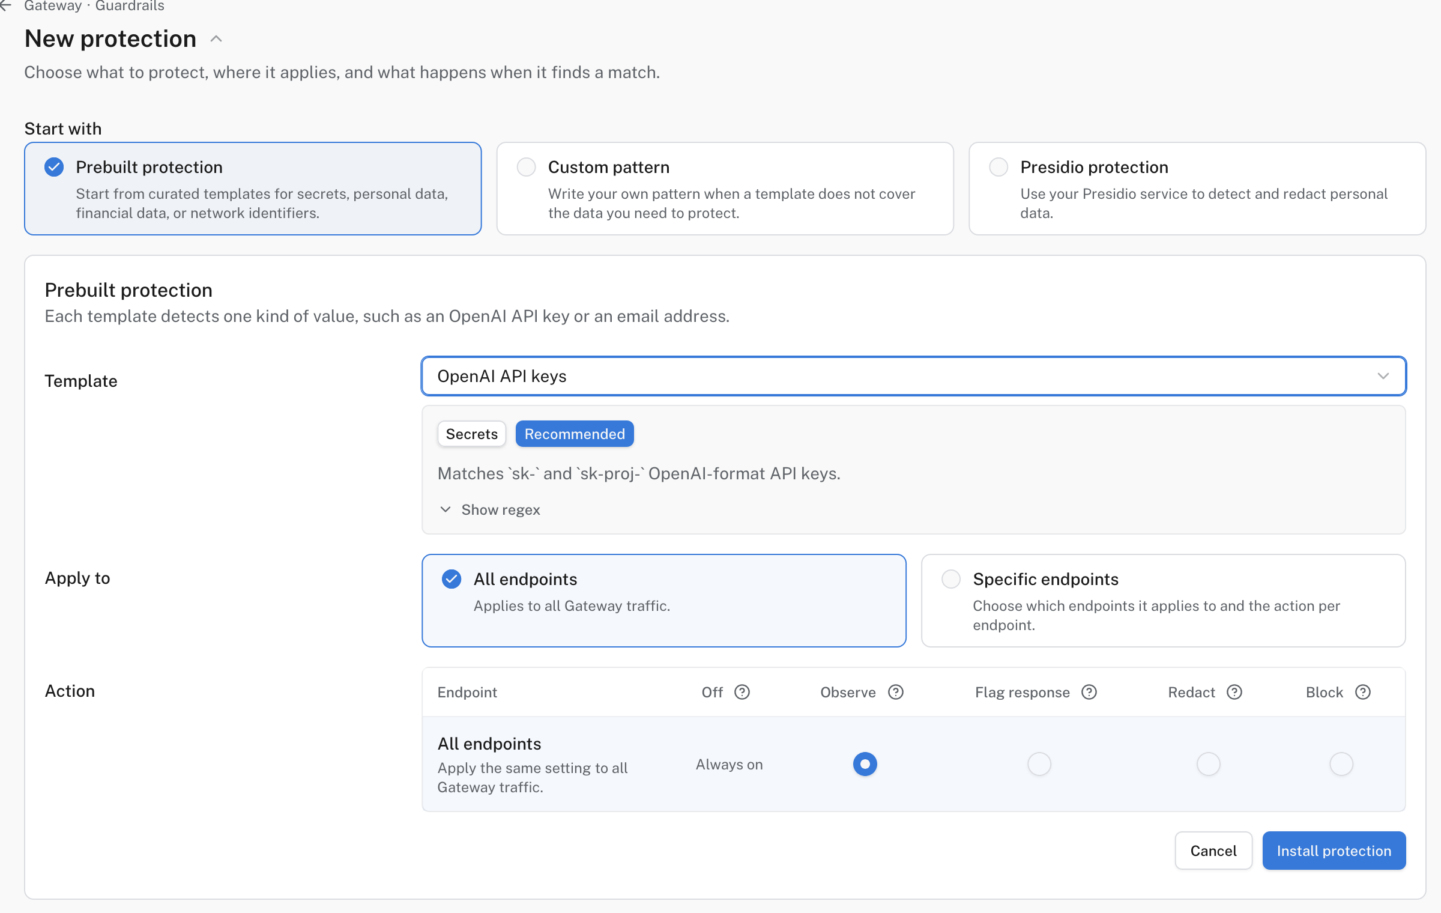
Task: Select the Prebuilt protection option
Action: [x=253, y=189]
